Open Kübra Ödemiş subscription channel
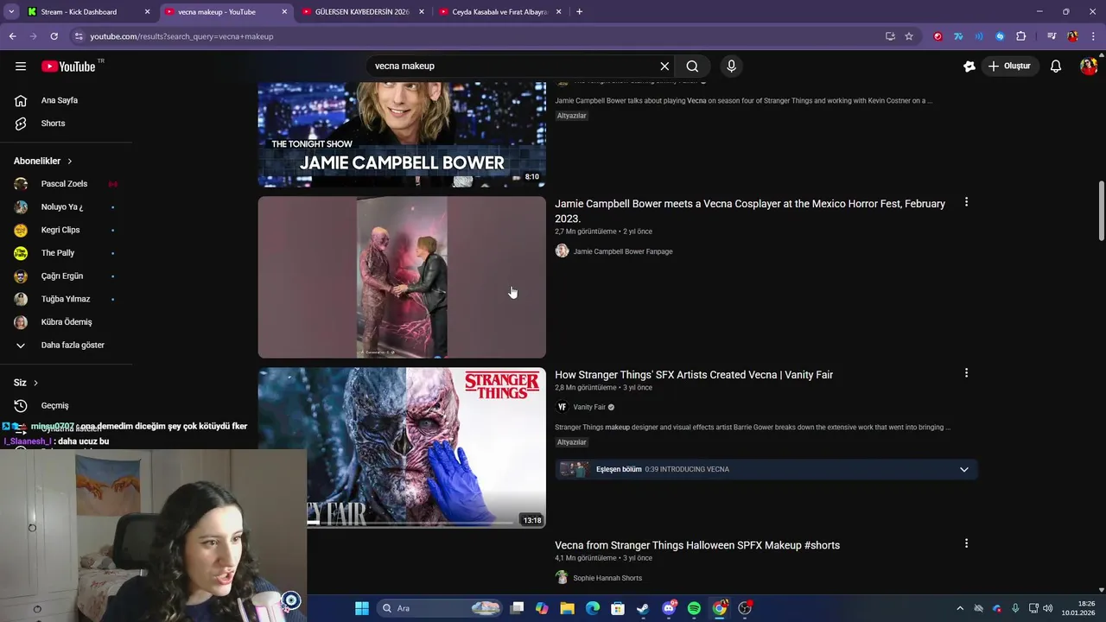Image resolution: width=1106 pixels, height=622 pixels. (66, 322)
